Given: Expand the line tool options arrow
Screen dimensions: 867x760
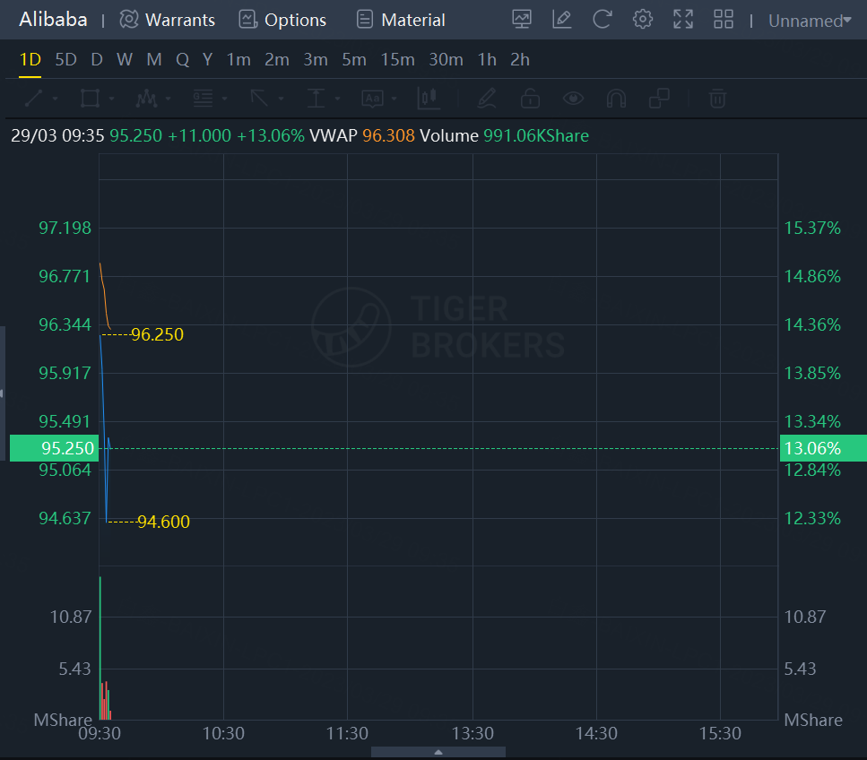Looking at the screenshot, I should pos(56,99).
